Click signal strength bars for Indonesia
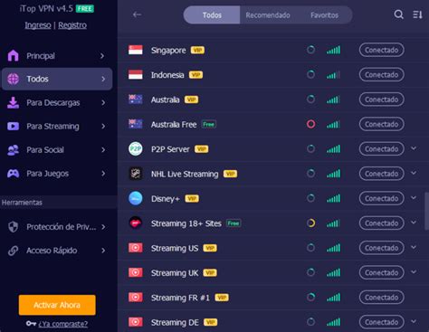 point(333,75)
